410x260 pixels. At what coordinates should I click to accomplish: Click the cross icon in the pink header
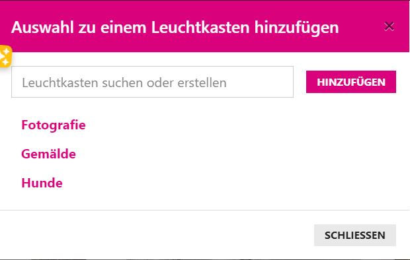coord(389,26)
